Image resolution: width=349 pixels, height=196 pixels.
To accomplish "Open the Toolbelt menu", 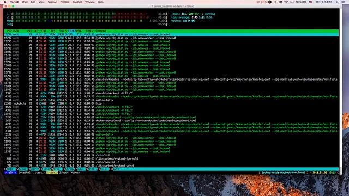I will pyautogui.click(x=77, y=2).
